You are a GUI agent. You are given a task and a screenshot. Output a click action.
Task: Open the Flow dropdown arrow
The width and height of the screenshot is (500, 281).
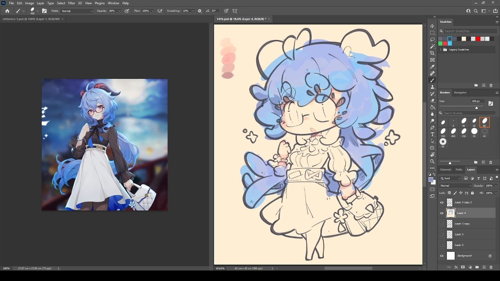pos(152,11)
